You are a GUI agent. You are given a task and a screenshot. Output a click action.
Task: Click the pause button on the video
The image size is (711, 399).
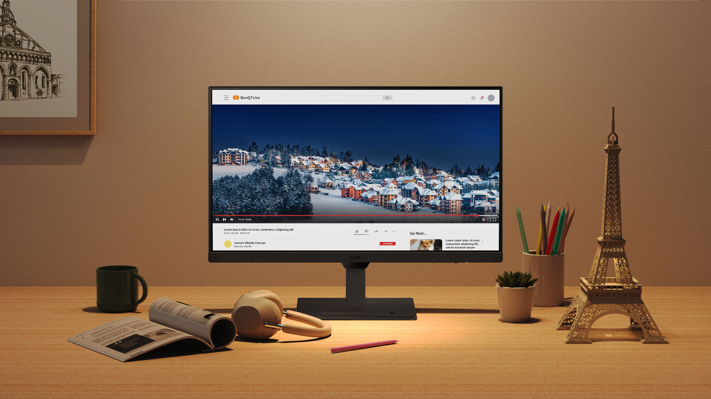217,219
